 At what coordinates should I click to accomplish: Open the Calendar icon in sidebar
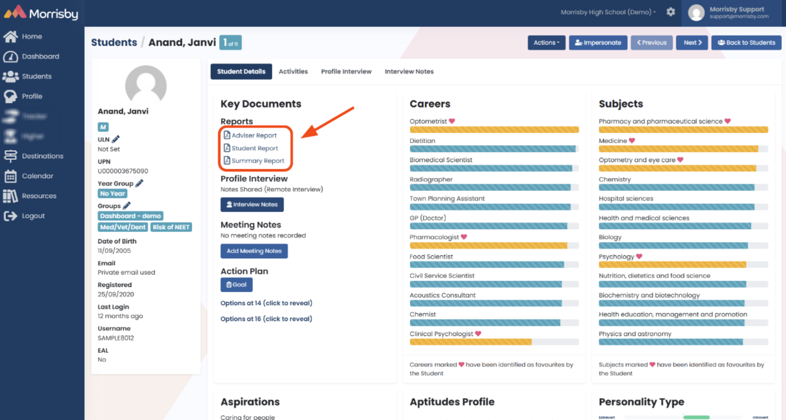pos(10,176)
